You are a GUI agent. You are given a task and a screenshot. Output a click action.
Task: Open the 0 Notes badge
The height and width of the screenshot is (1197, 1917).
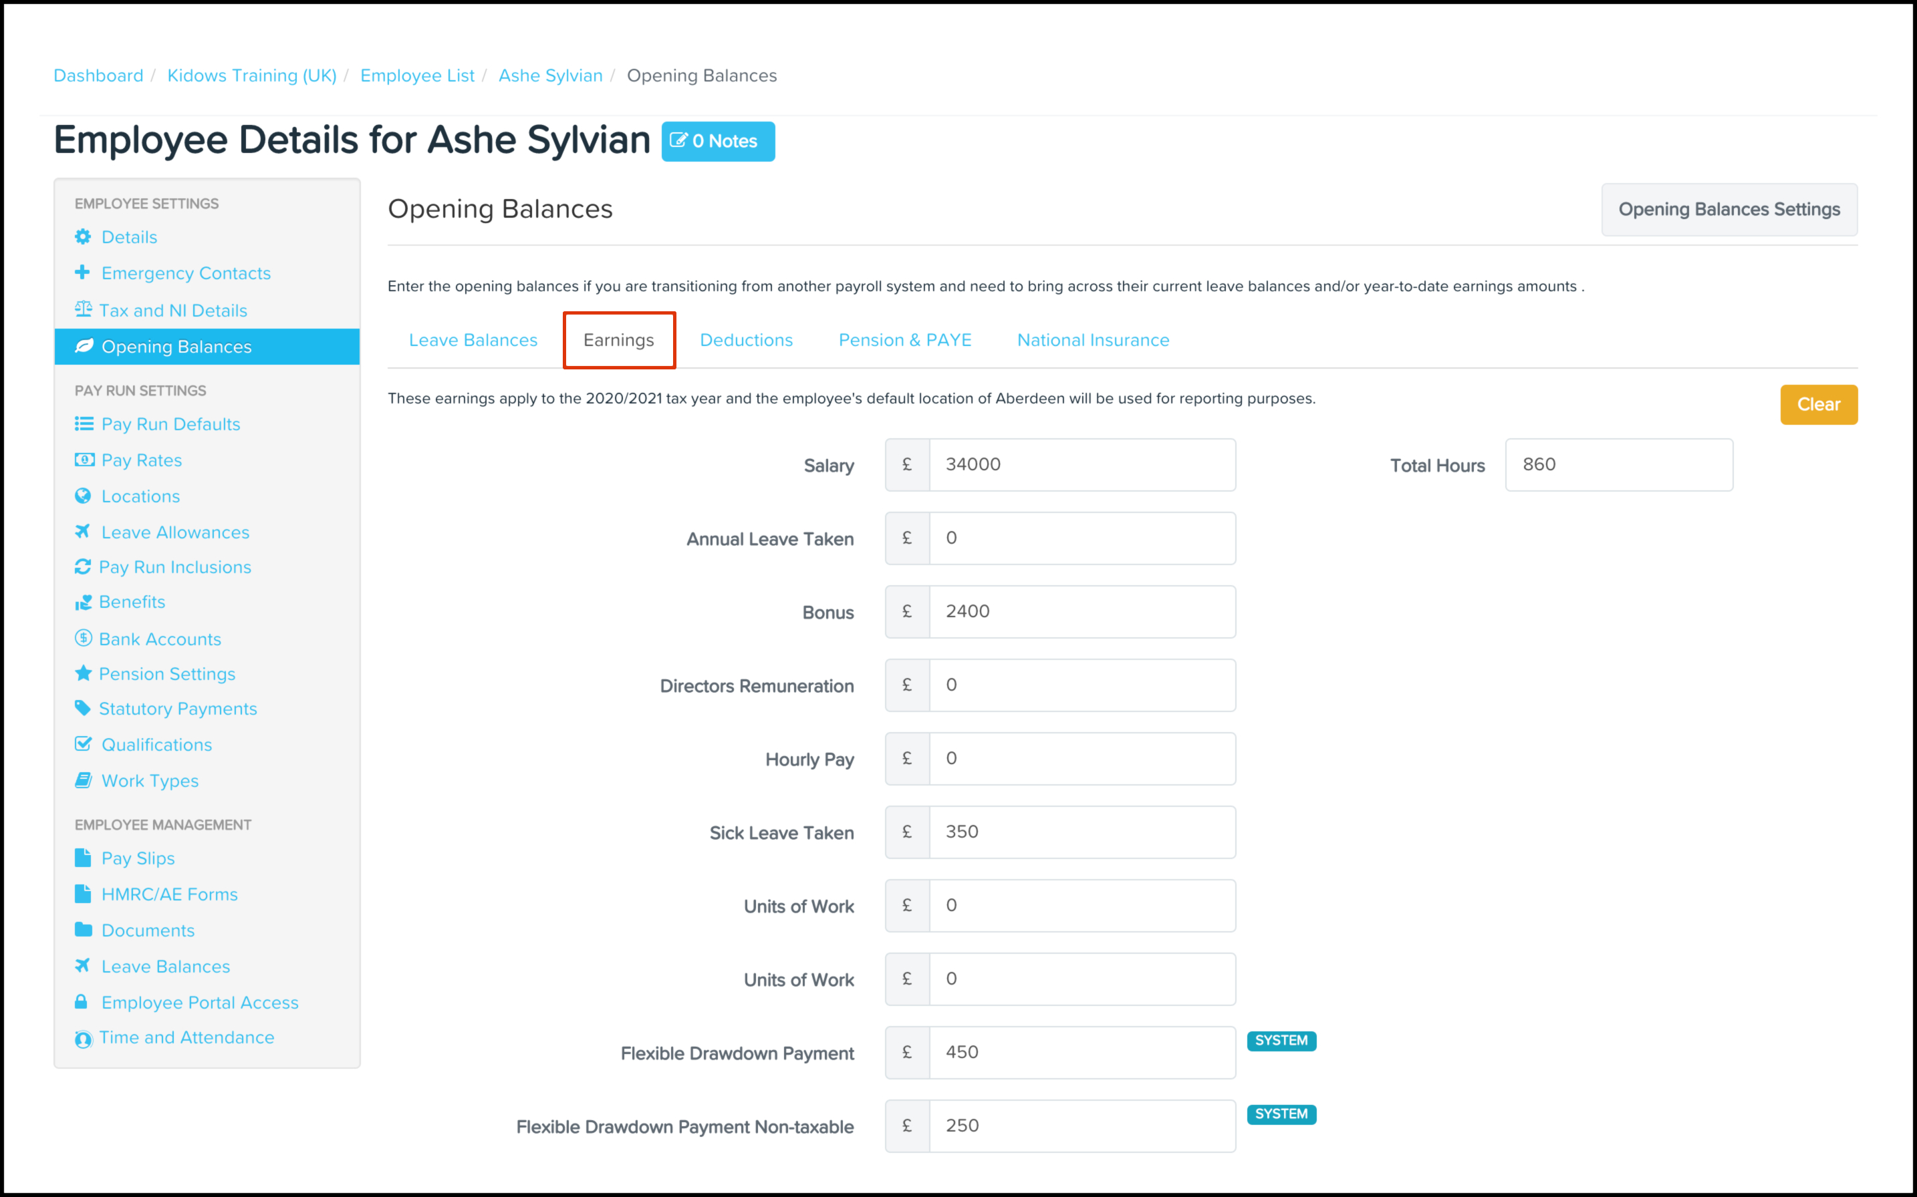(x=718, y=142)
